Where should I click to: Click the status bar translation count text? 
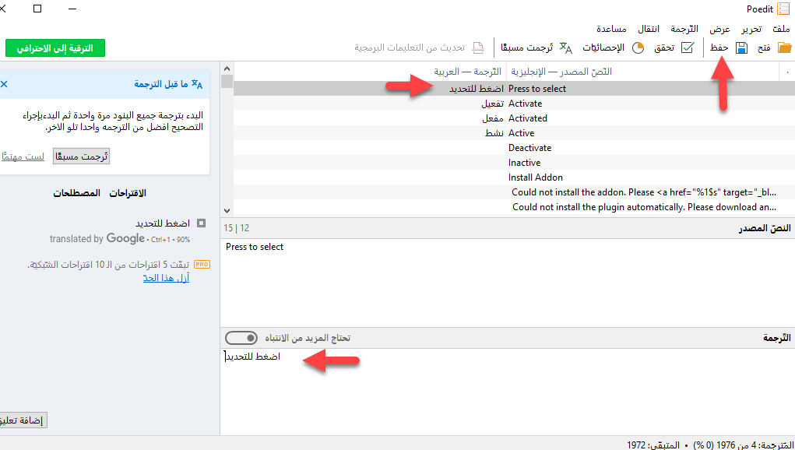point(710,445)
